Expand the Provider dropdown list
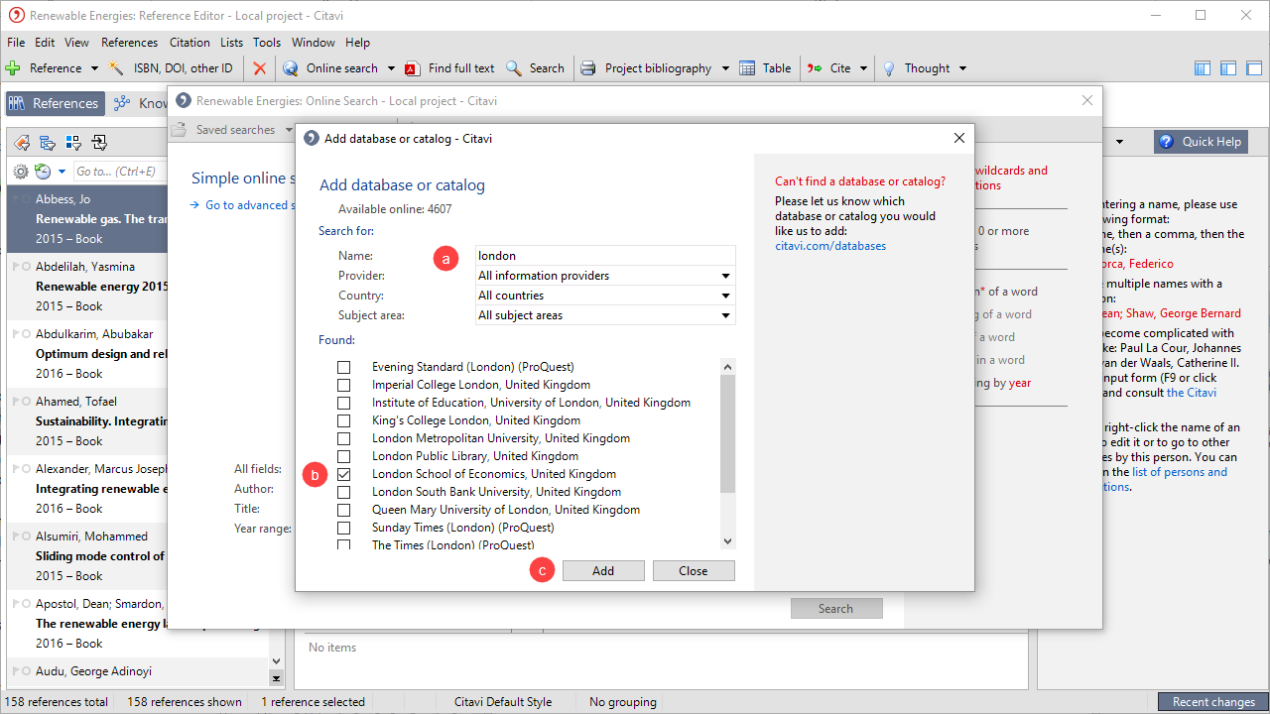 point(726,276)
